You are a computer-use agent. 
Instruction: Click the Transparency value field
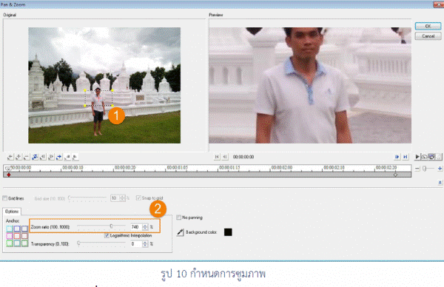pyautogui.click(x=136, y=244)
